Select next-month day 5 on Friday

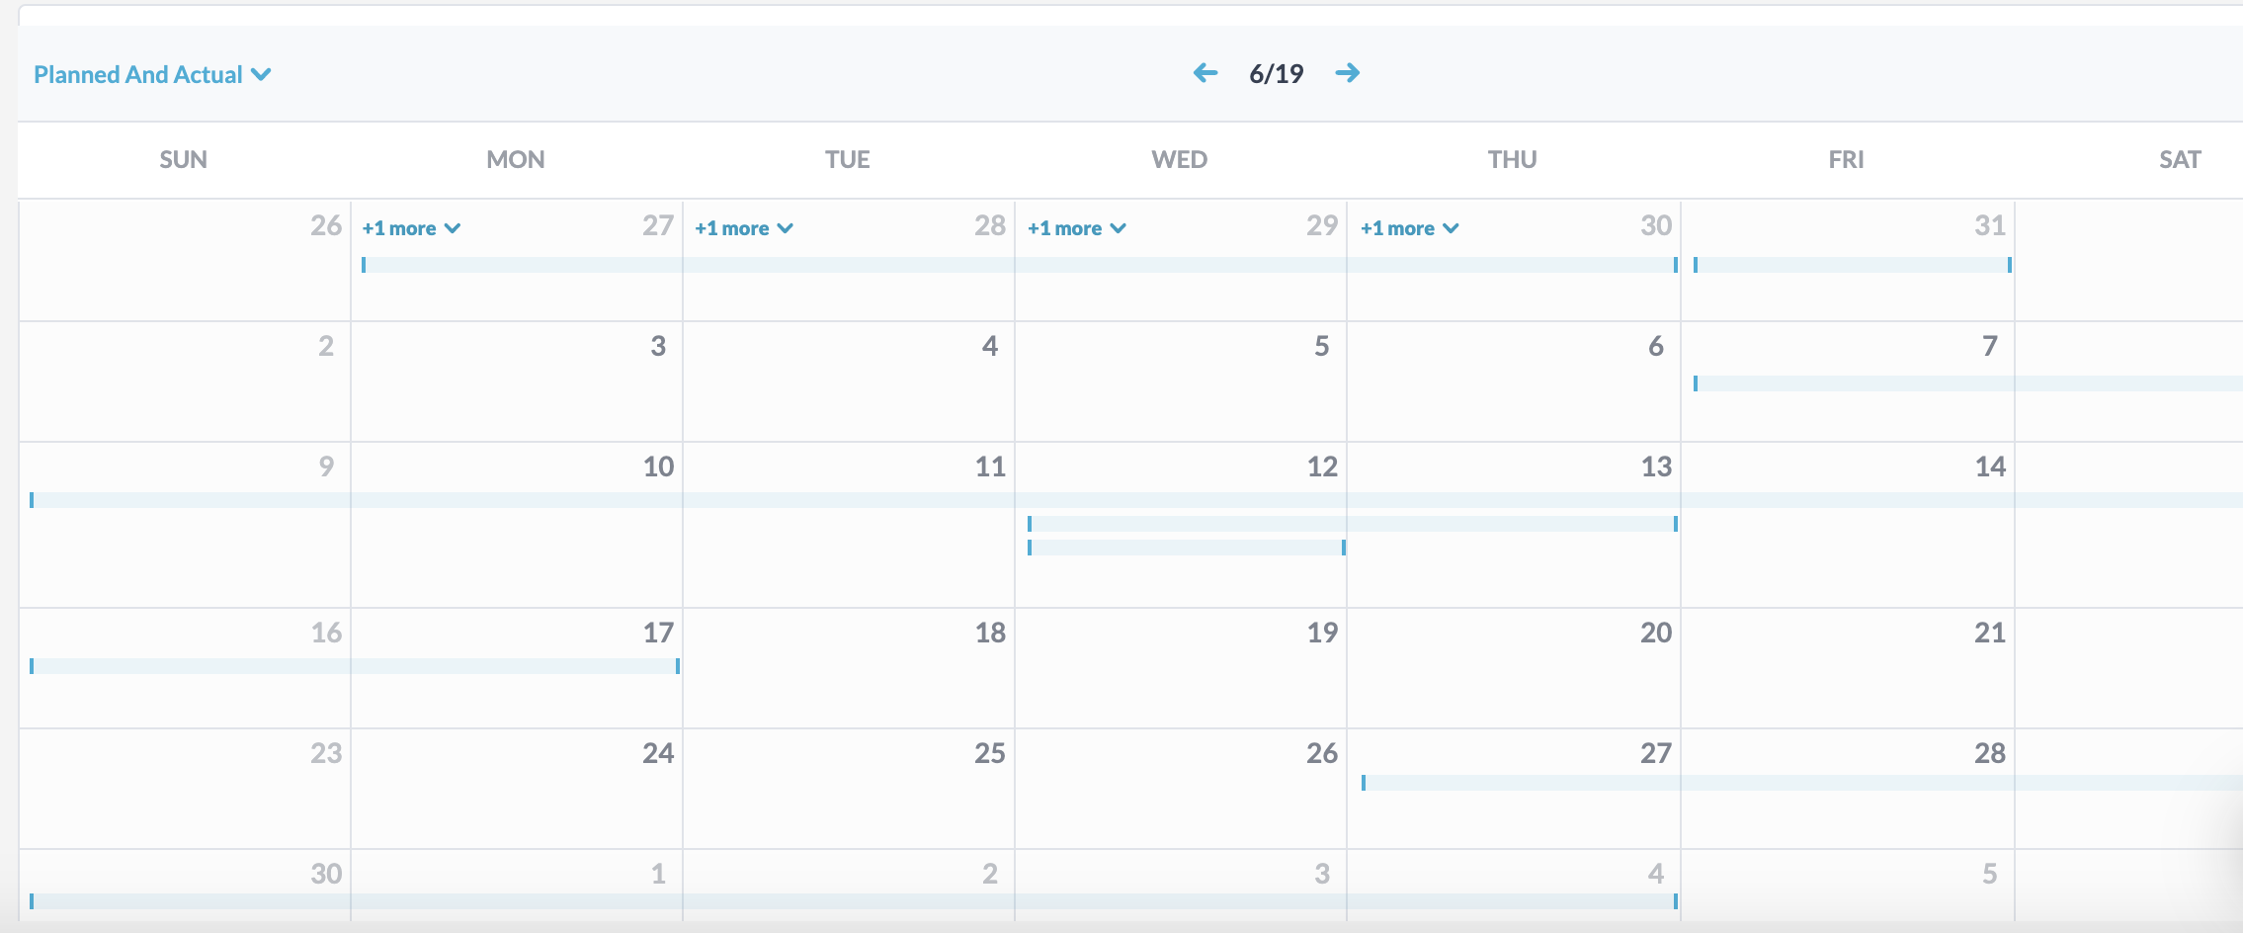tap(1990, 874)
